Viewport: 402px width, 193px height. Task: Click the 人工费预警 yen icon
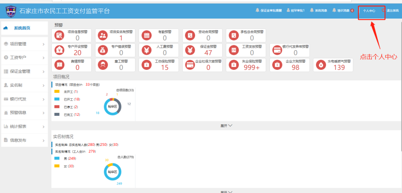[x=147, y=50]
